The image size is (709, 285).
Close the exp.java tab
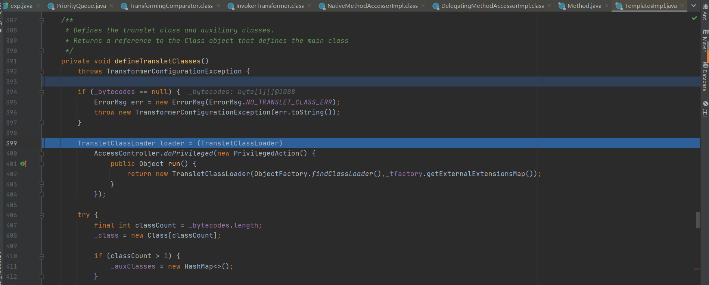(x=38, y=6)
